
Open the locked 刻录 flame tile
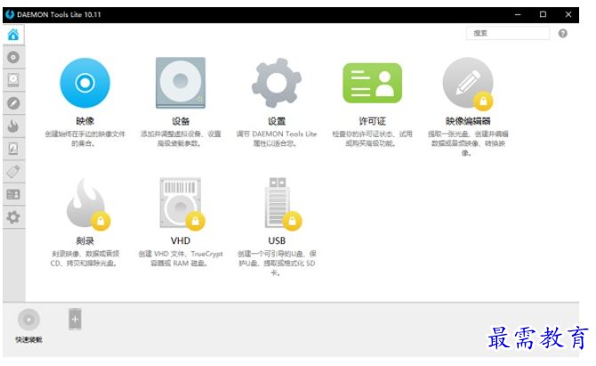[87, 204]
